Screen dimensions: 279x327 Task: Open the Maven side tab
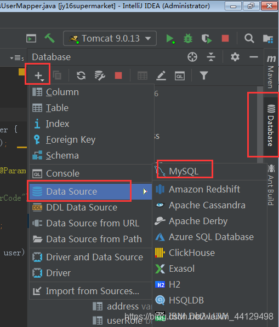tap(271, 72)
